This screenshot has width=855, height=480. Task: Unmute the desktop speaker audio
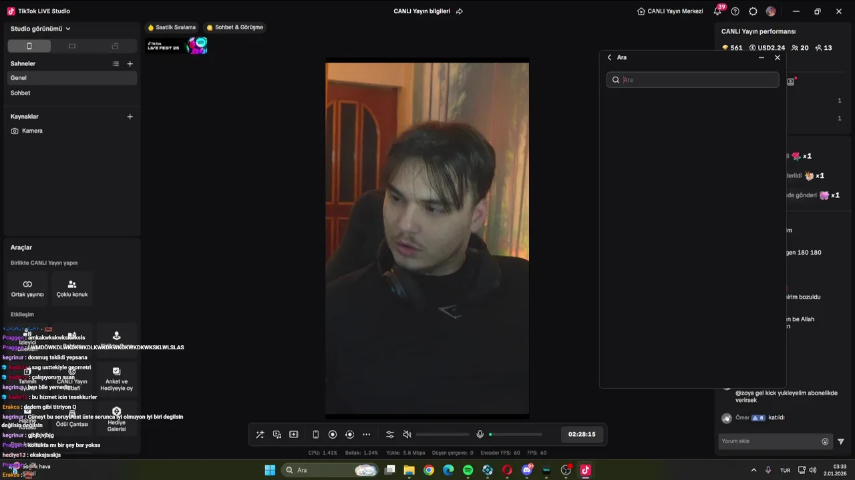407,435
